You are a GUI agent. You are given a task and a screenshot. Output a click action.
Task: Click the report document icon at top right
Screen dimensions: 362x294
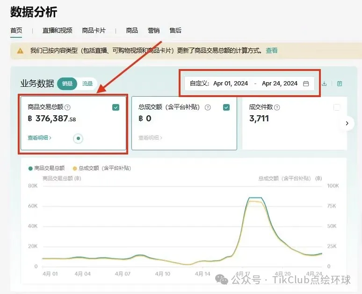tap(340, 84)
